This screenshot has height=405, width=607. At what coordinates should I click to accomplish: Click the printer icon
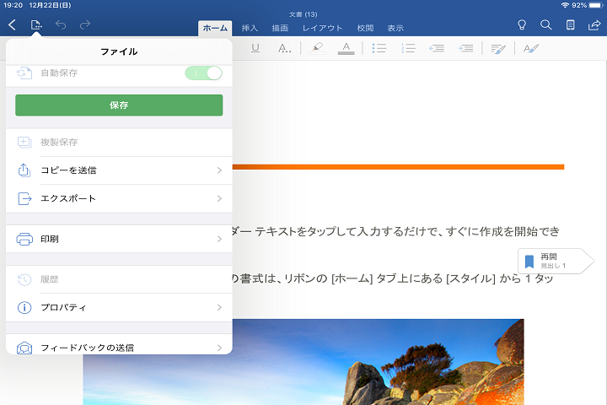(x=24, y=239)
